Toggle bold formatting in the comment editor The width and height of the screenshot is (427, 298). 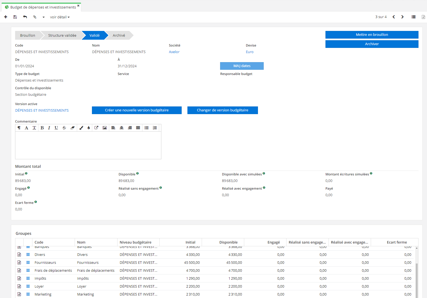[42, 128]
